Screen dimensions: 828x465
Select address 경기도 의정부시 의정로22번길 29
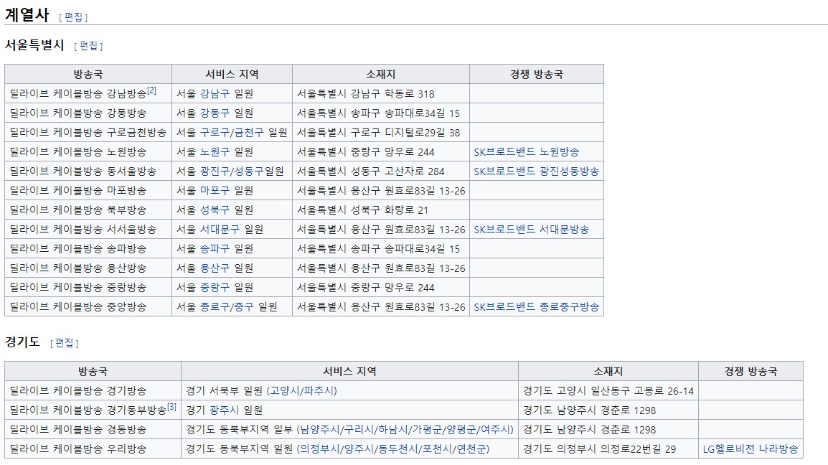[x=599, y=448]
